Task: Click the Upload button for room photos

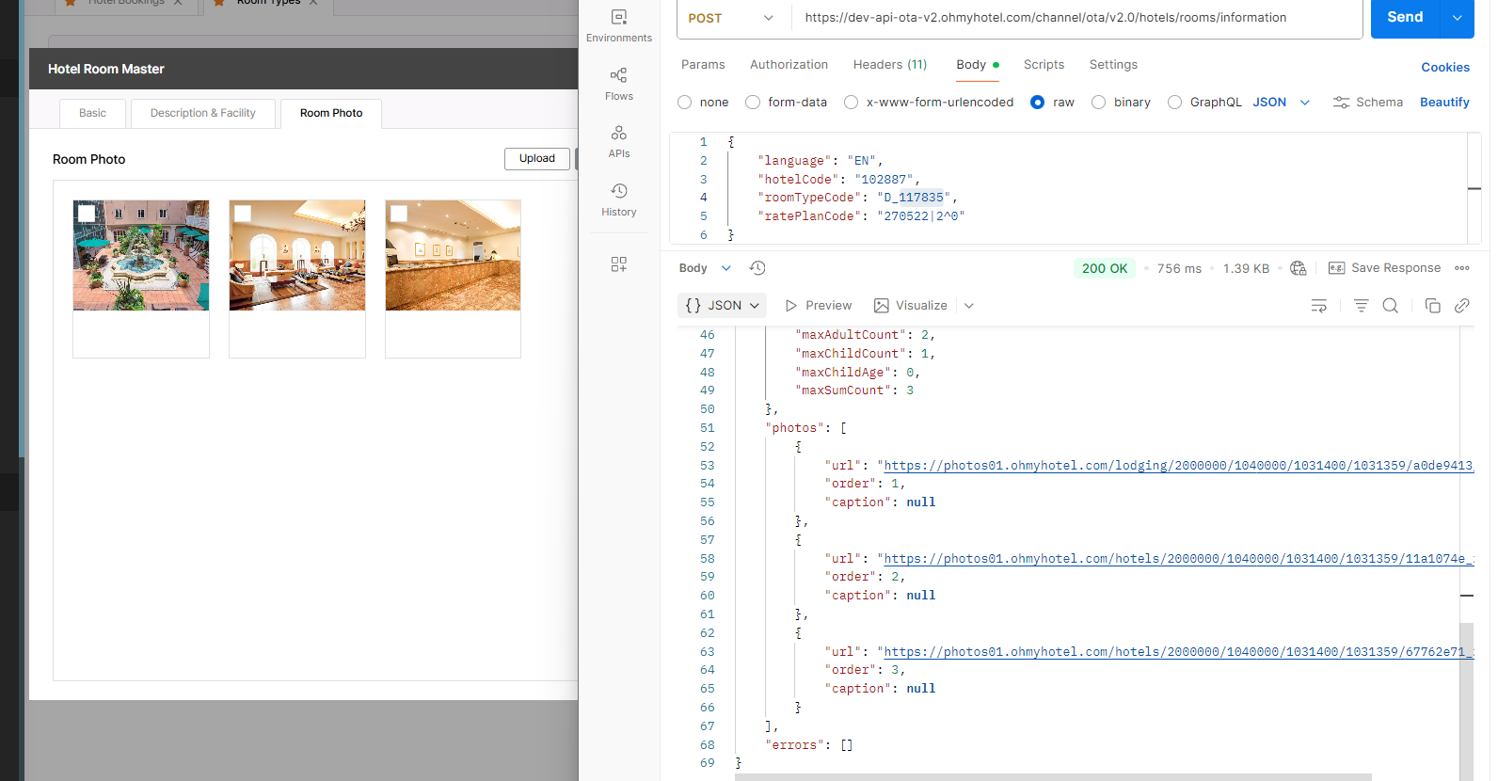Action: coord(537,158)
